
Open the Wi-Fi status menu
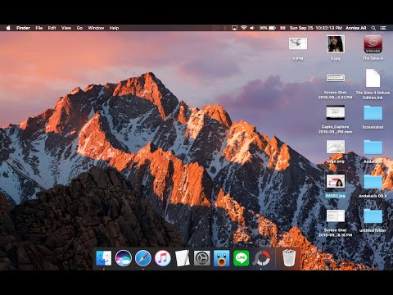click(244, 28)
